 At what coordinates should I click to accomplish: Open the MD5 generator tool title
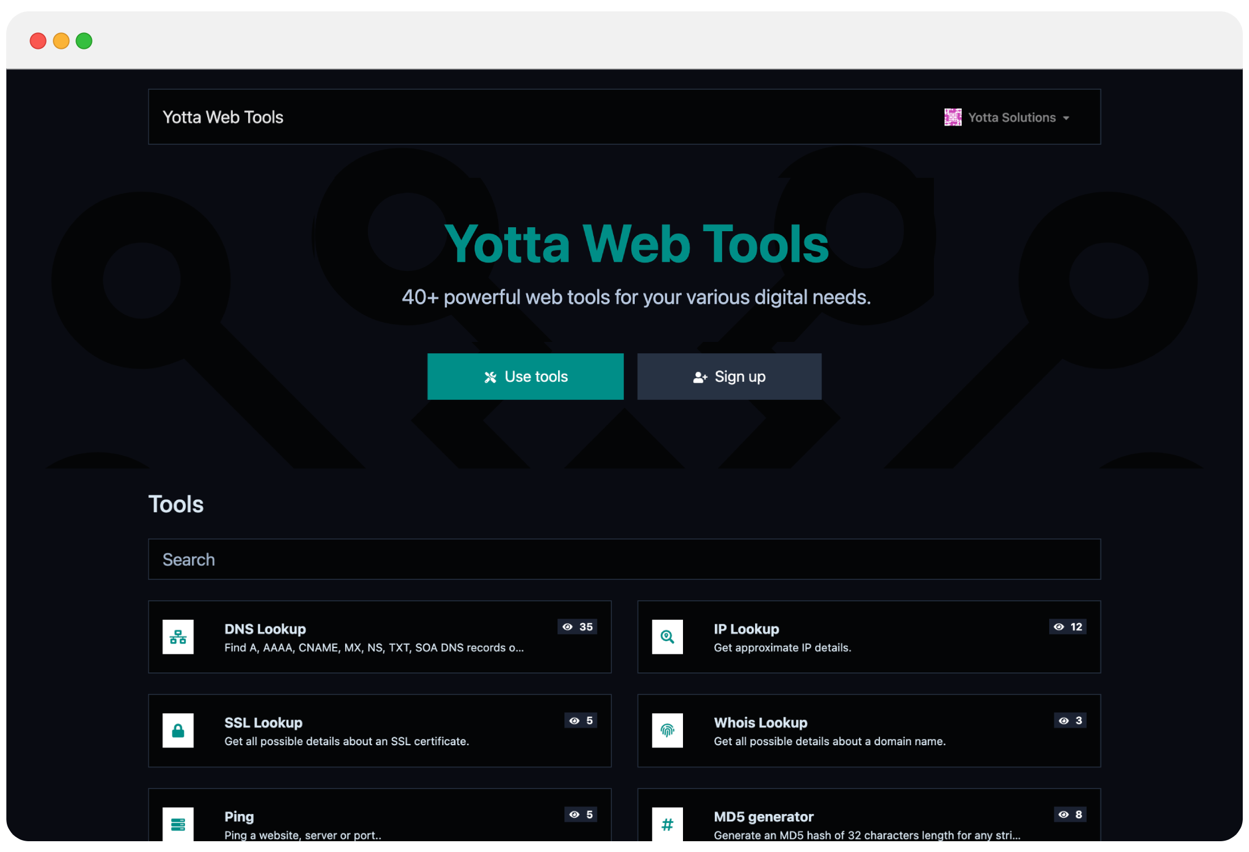(x=764, y=817)
